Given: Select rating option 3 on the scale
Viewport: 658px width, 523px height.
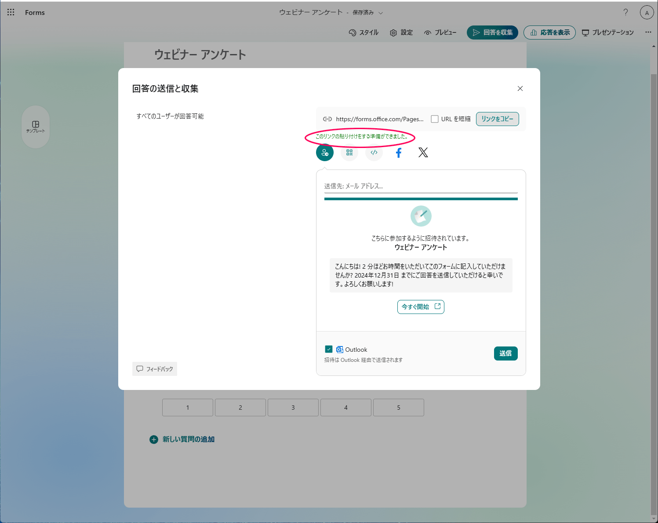Looking at the screenshot, I should coord(293,407).
